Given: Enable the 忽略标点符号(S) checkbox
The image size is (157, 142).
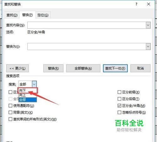Looking at the screenshot, I should point(119,113).
